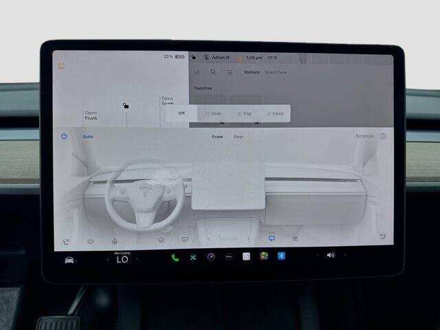The width and height of the screenshot is (440, 330).
Task: Open the green Phone app
Action: 175,258
